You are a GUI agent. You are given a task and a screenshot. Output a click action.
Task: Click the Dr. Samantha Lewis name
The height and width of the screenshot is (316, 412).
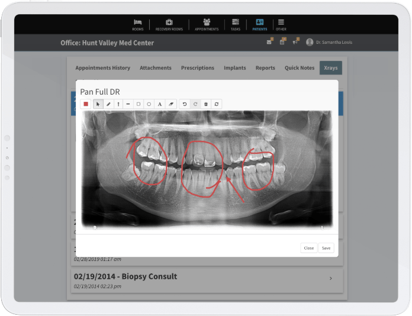pos(334,42)
